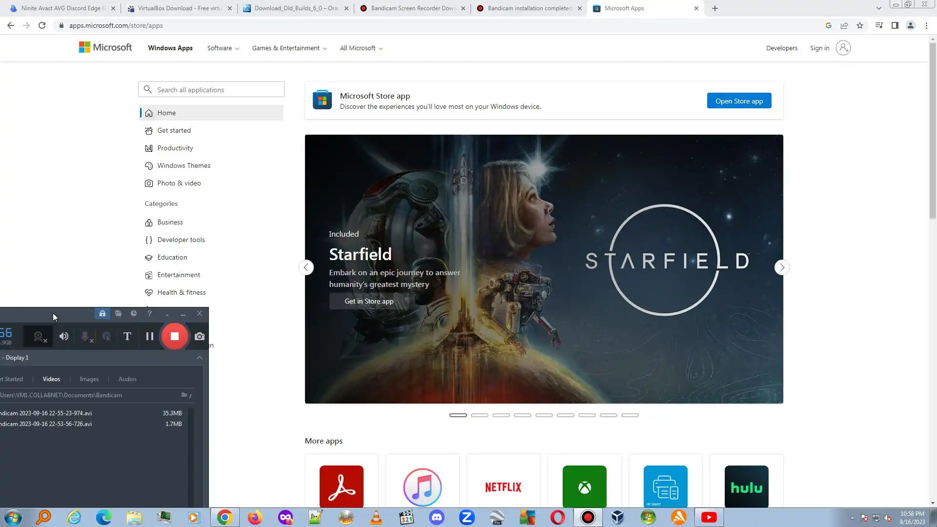This screenshot has height=527, width=937.
Task: Toggle the Bandicam speaker sound
Action: point(64,336)
